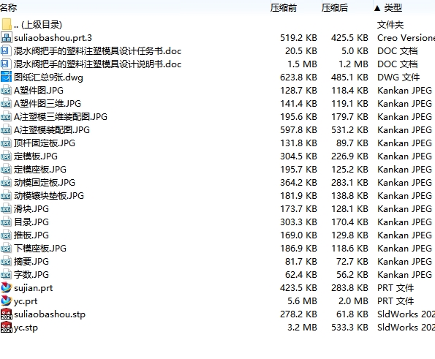
Task: Select file name sujian.prt
Action: [x=34, y=288]
